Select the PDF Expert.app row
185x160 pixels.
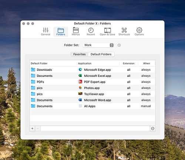[x=92, y=82]
